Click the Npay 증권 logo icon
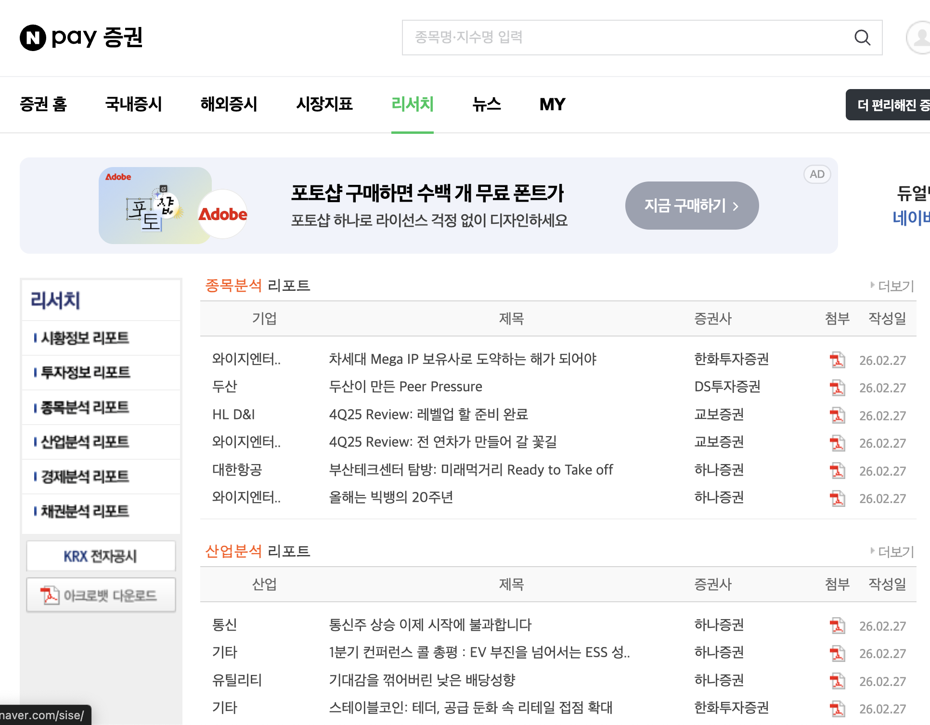This screenshot has width=930, height=725. (32, 38)
